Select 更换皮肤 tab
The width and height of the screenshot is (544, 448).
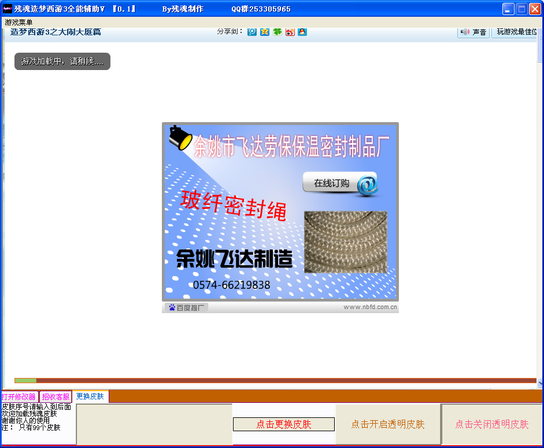(90, 396)
